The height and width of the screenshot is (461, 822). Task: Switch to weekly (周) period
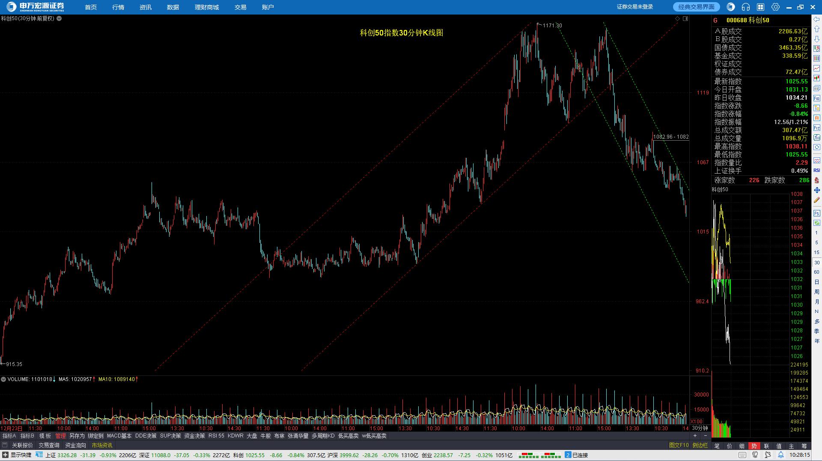817,292
